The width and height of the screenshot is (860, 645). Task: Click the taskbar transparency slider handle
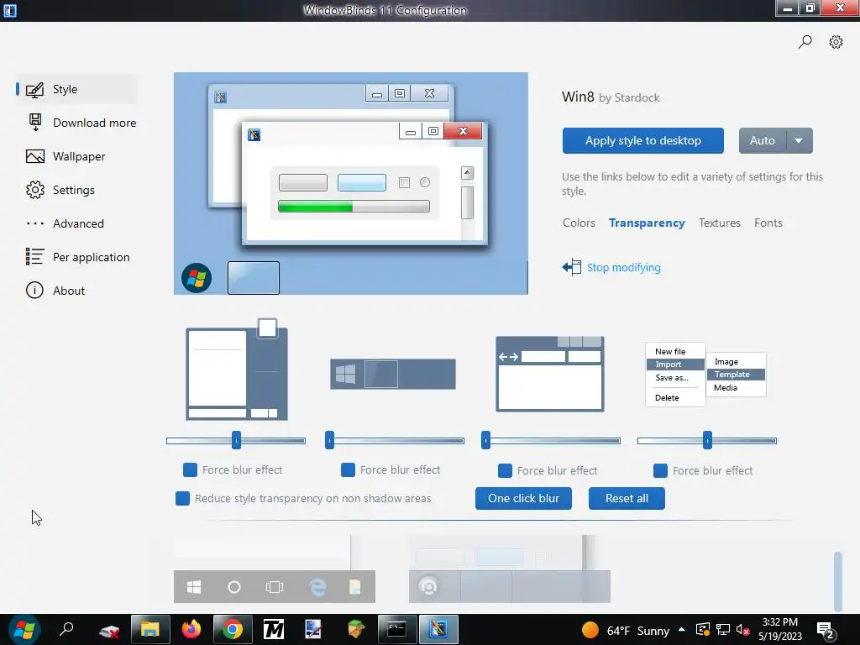(329, 440)
